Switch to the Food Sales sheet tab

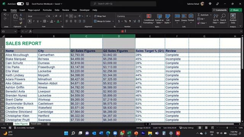pos(36,124)
